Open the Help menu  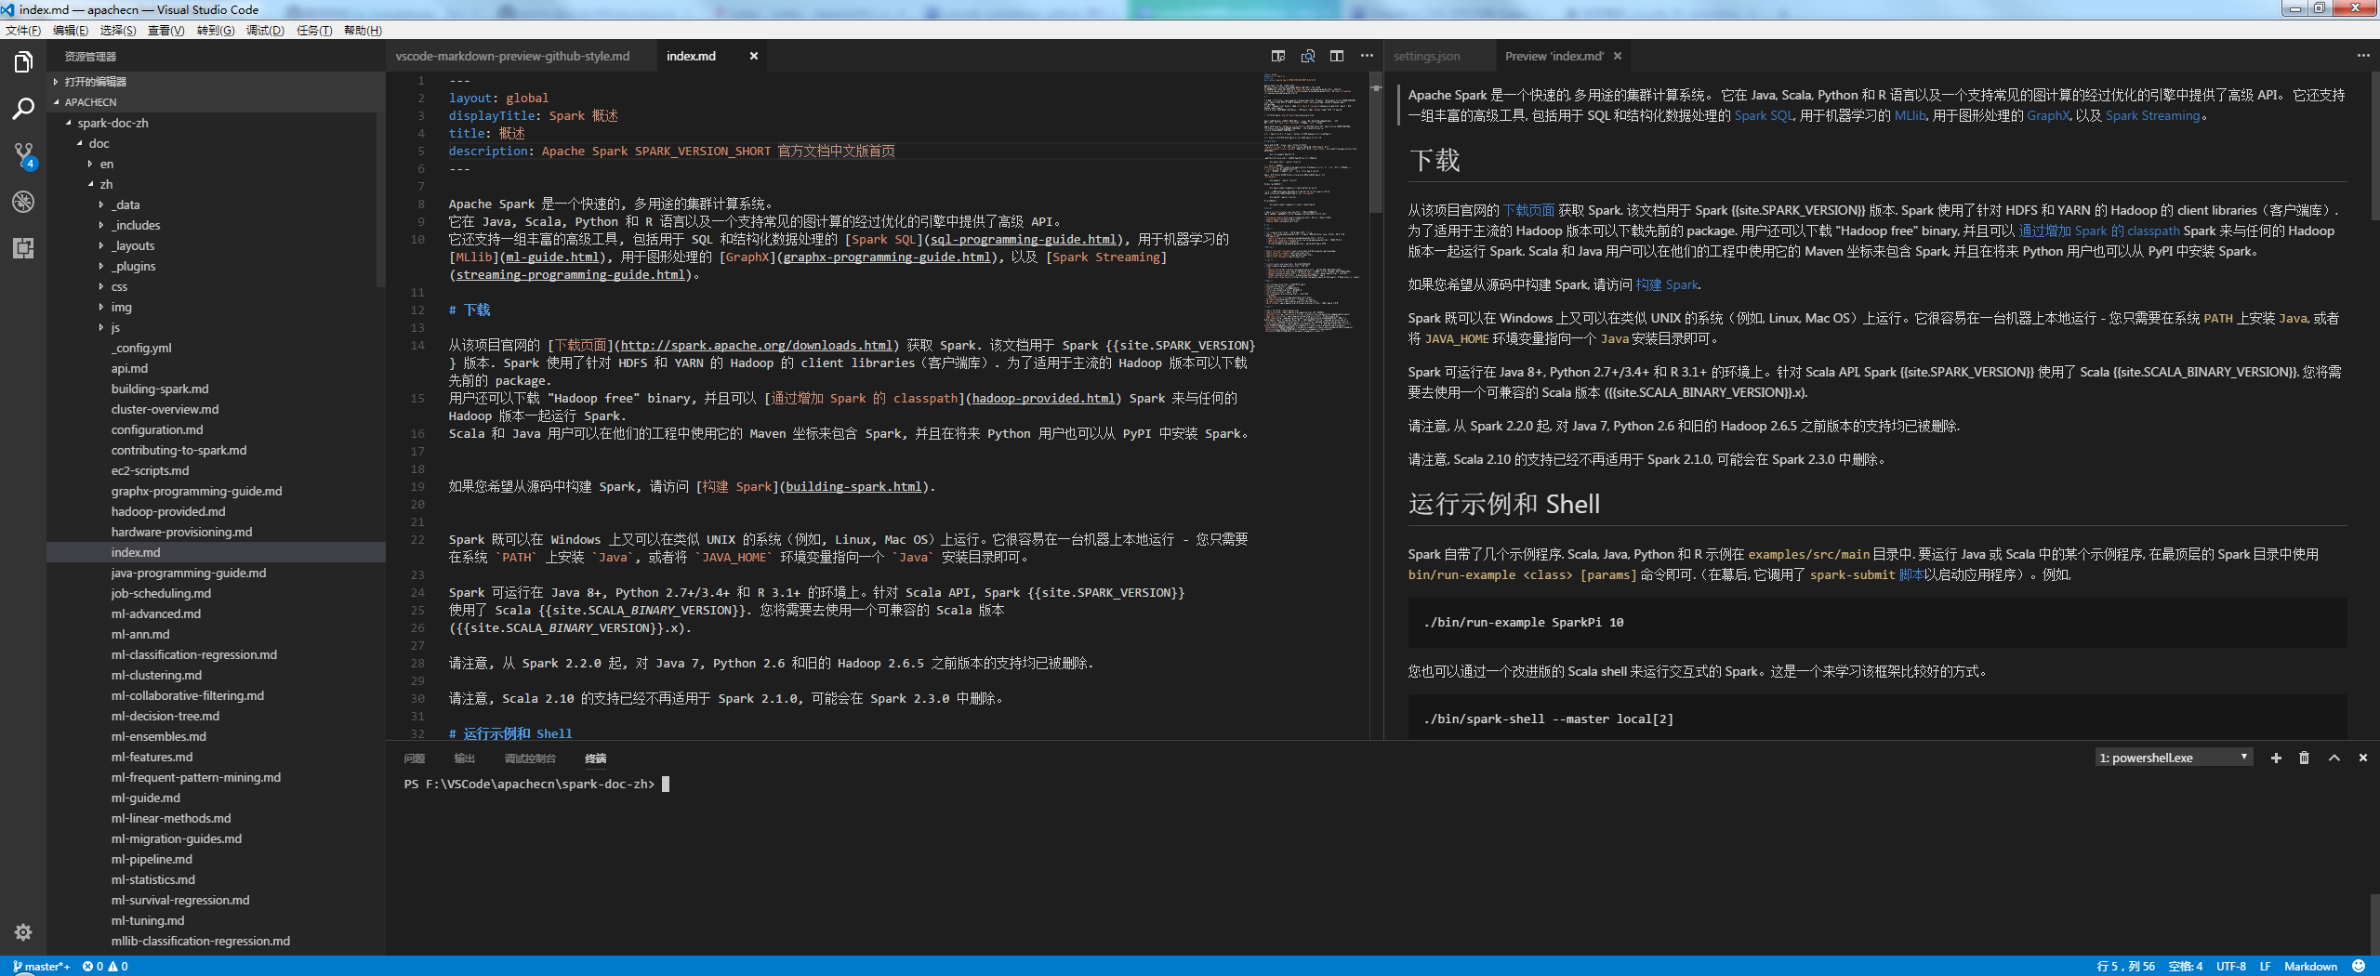363,31
